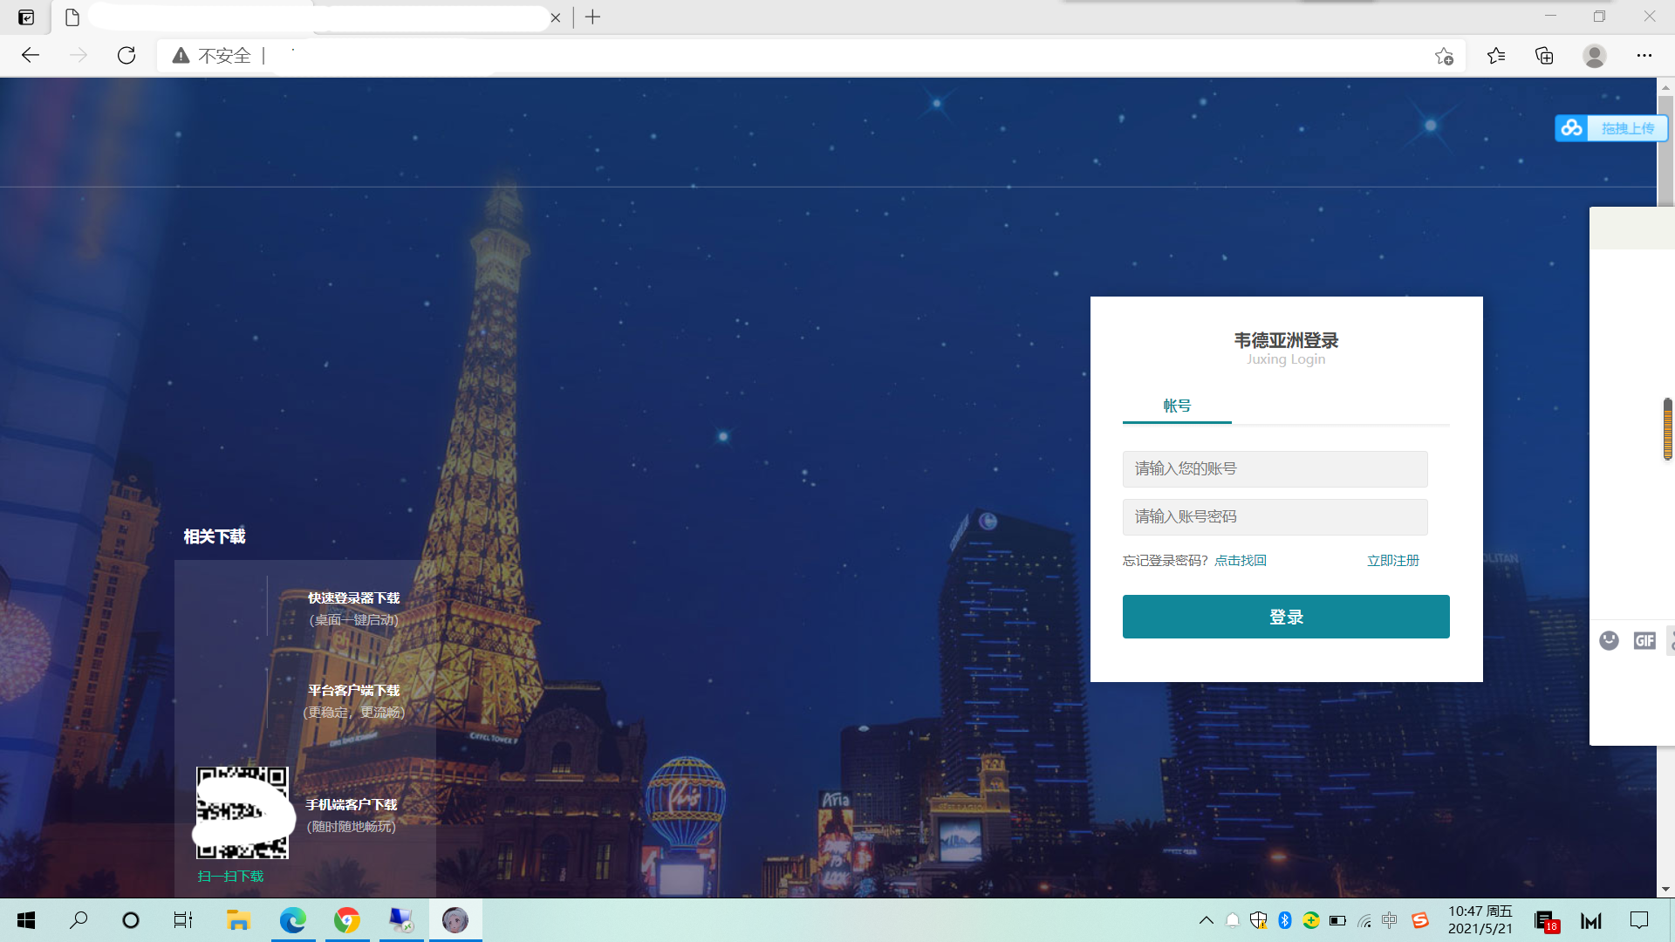
Task: Open Chrome from the taskbar
Action: click(x=347, y=920)
